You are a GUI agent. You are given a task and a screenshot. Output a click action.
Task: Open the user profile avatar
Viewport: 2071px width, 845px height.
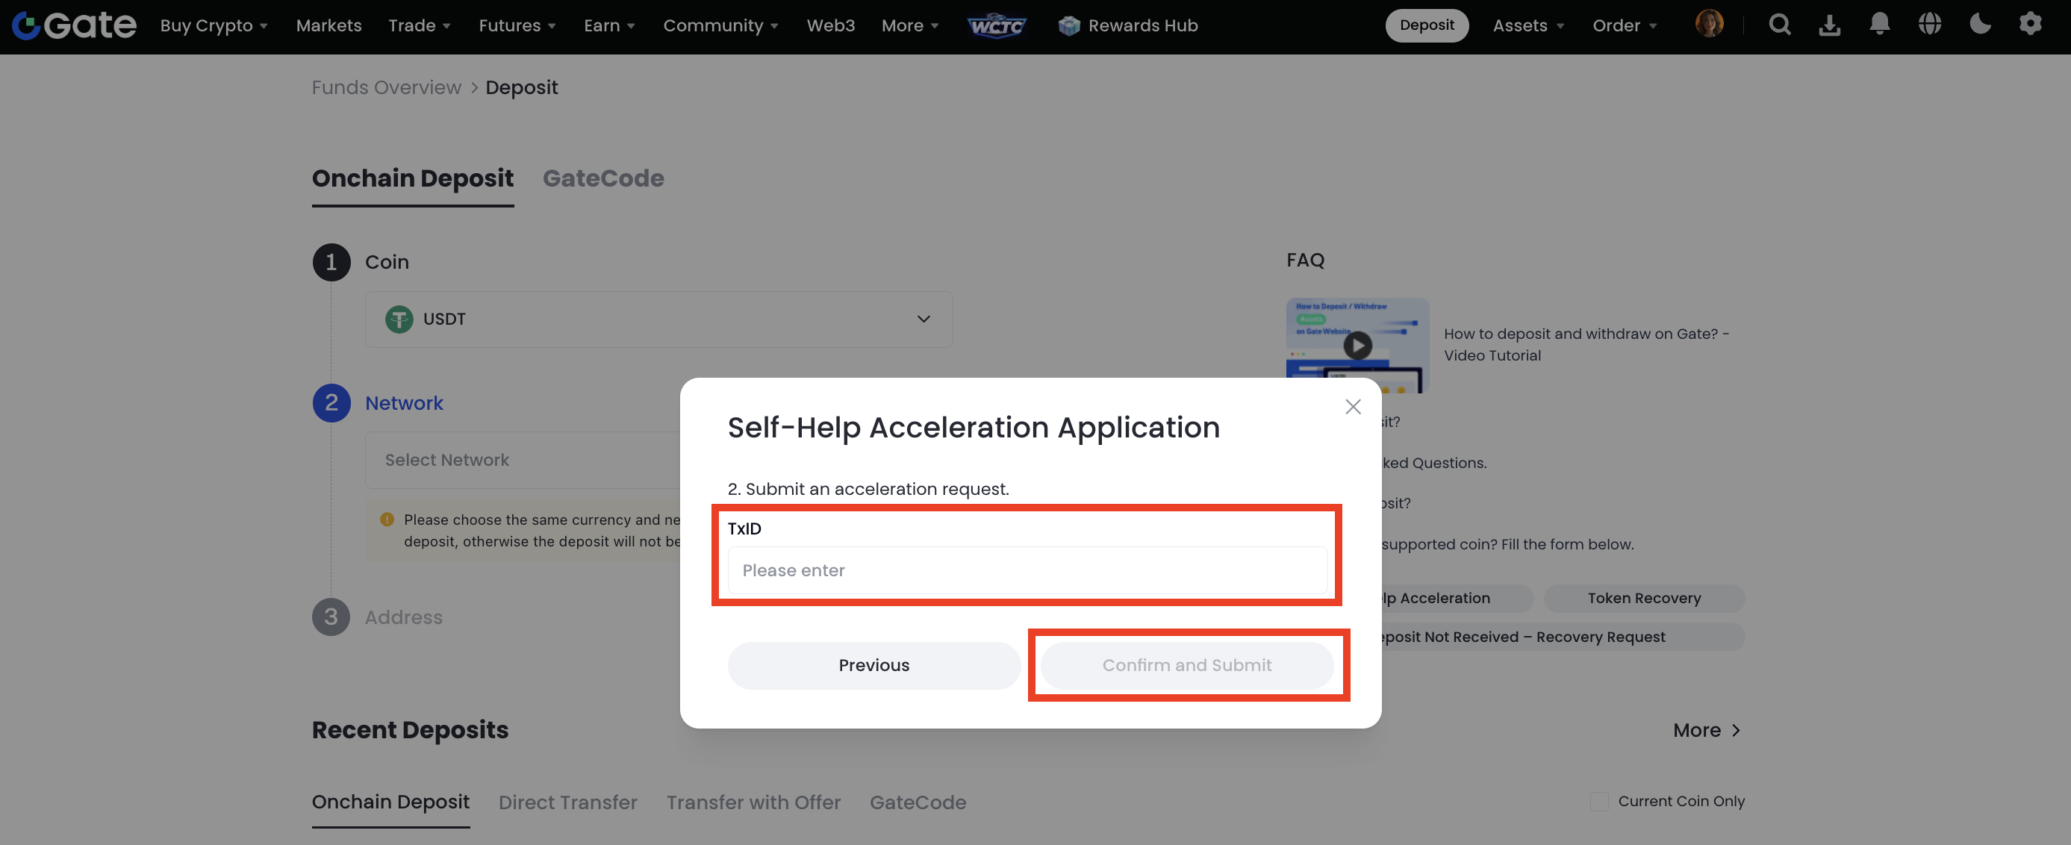point(1708,24)
